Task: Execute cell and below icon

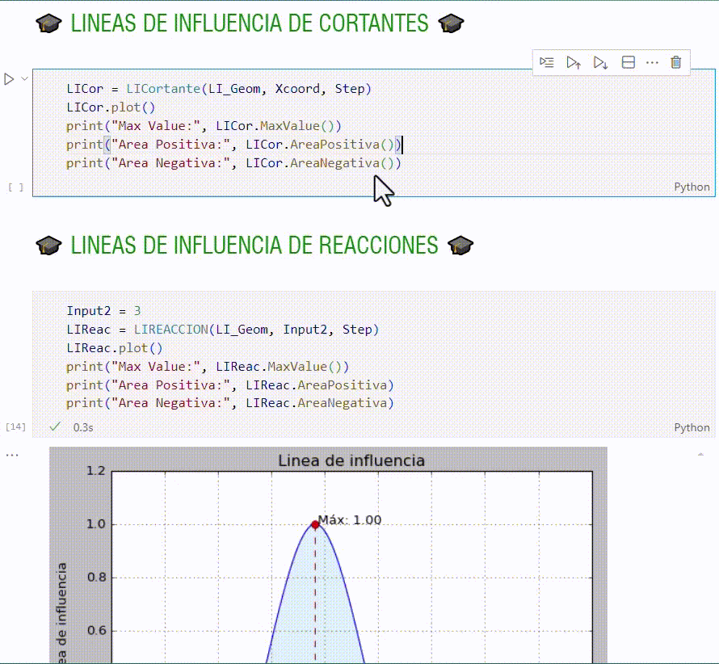Action: (x=600, y=62)
